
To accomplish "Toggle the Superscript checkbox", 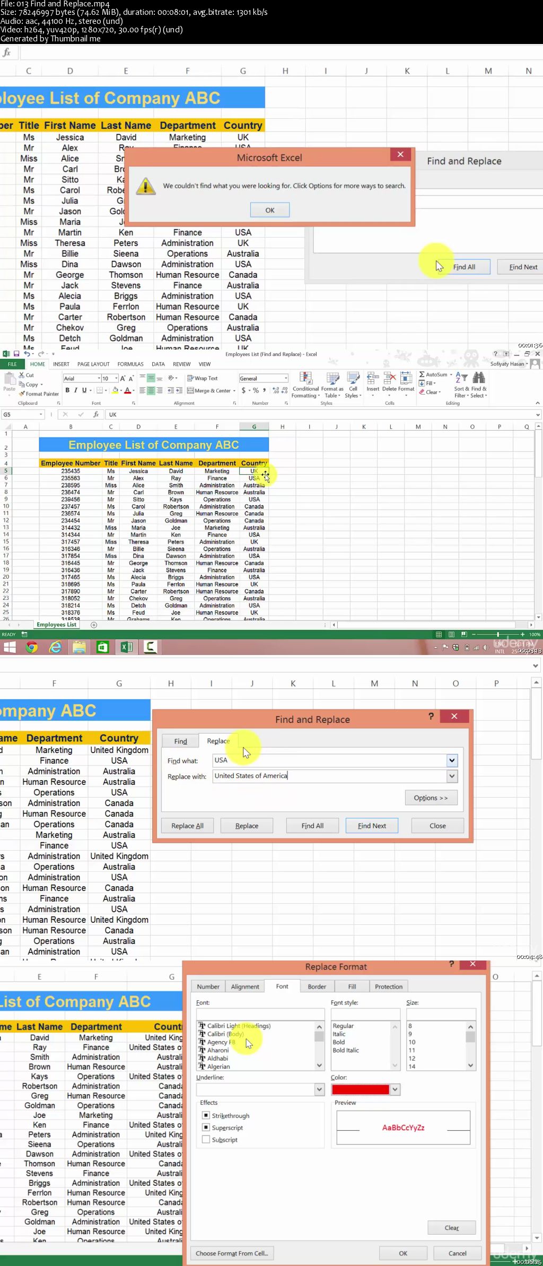I will [206, 1127].
